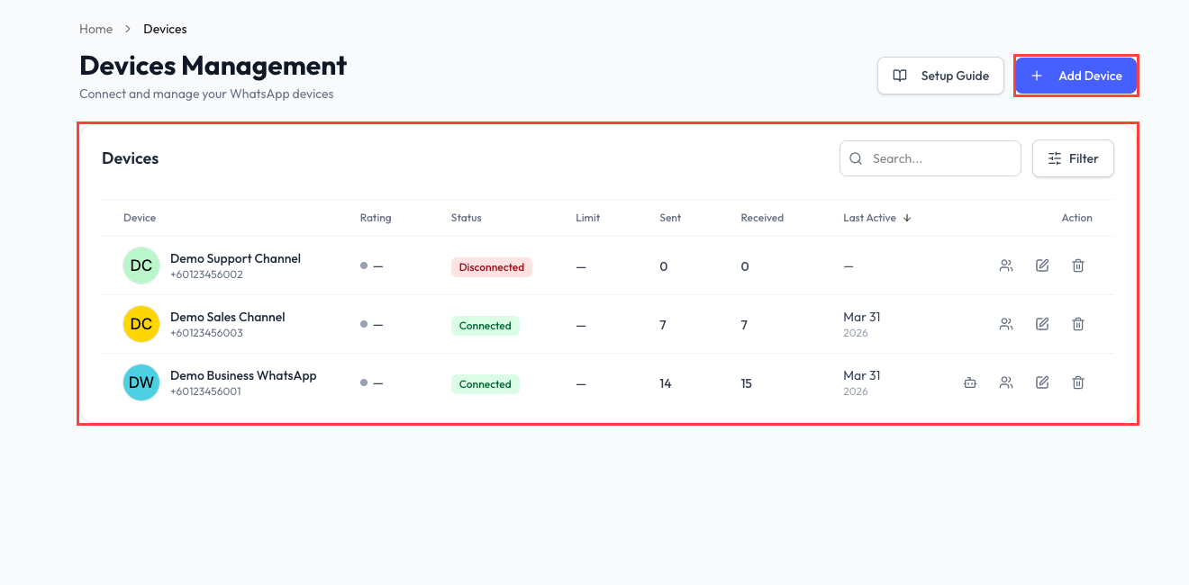Select the Demo Support Channel name
Viewport: 1189px width, 585px height.
point(235,258)
